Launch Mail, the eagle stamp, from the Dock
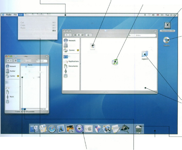The height and width of the screenshot is (150, 182). [61, 129]
